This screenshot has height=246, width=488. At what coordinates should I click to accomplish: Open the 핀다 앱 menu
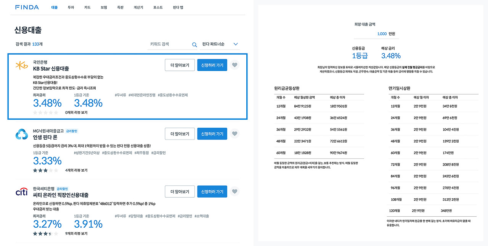[x=178, y=7]
